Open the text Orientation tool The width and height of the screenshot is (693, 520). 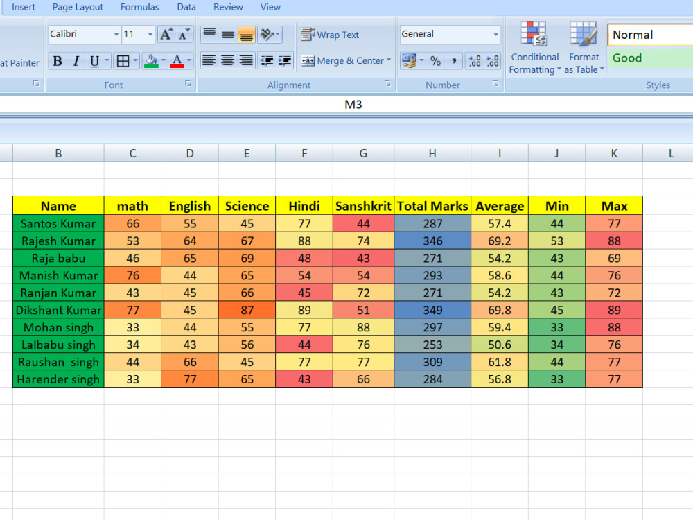pos(267,35)
